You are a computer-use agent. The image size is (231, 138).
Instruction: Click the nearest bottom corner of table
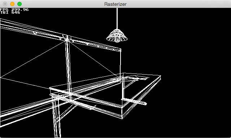[x=122, y=118]
